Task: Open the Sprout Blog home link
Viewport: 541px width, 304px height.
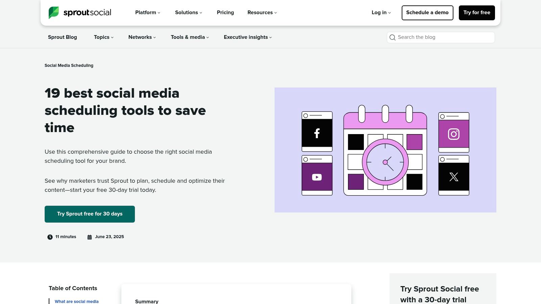Action: [63, 37]
